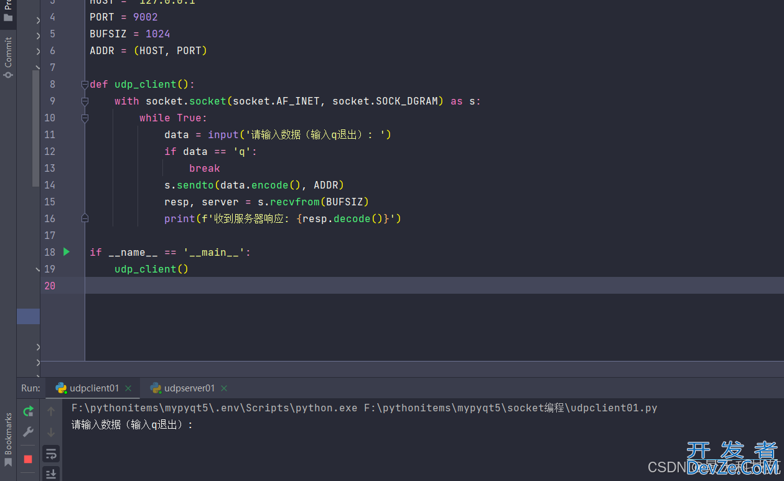Click the 'udp_client()' call on line 19
This screenshot has height=481, width=784.
[x=151, y=269]
